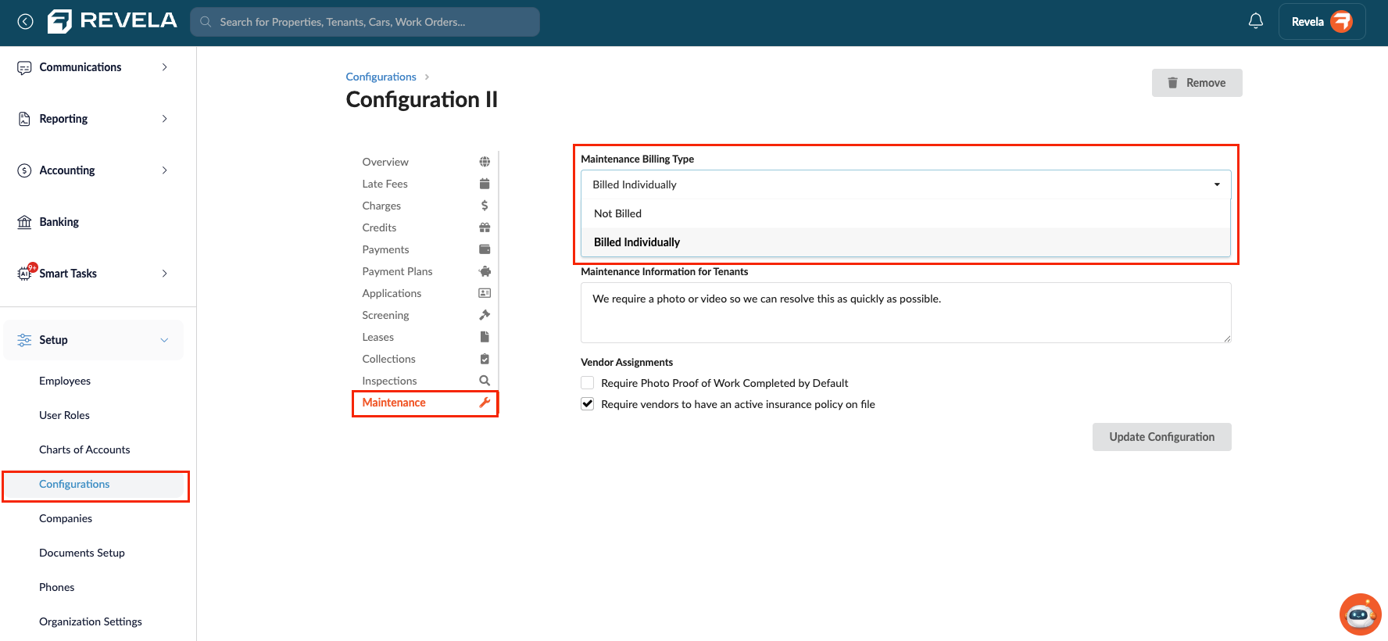1388x641 pixels.
Task: Click Update Configuration button
Action: [1161, 437]
